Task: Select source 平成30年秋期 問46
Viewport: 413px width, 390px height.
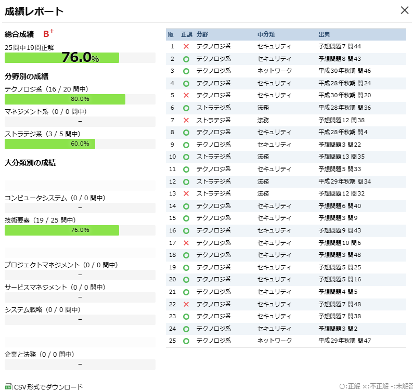Action: [344, 71]
